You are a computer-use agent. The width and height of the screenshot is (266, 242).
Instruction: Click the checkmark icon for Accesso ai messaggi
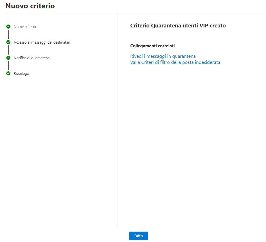point(8,42)
